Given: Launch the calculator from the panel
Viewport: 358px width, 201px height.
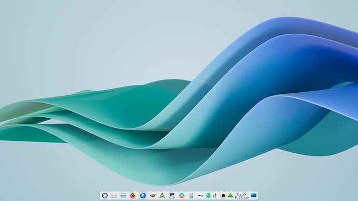Looking at the screenshot, I should click(191, 195).
